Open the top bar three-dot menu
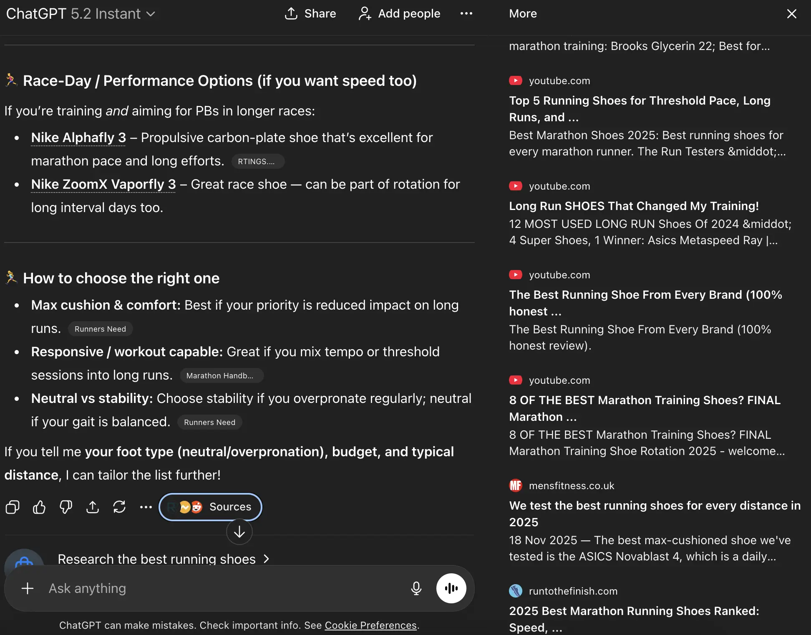Image resolution: width=811 pixels, height=635 pixels. tap(466, 14)
